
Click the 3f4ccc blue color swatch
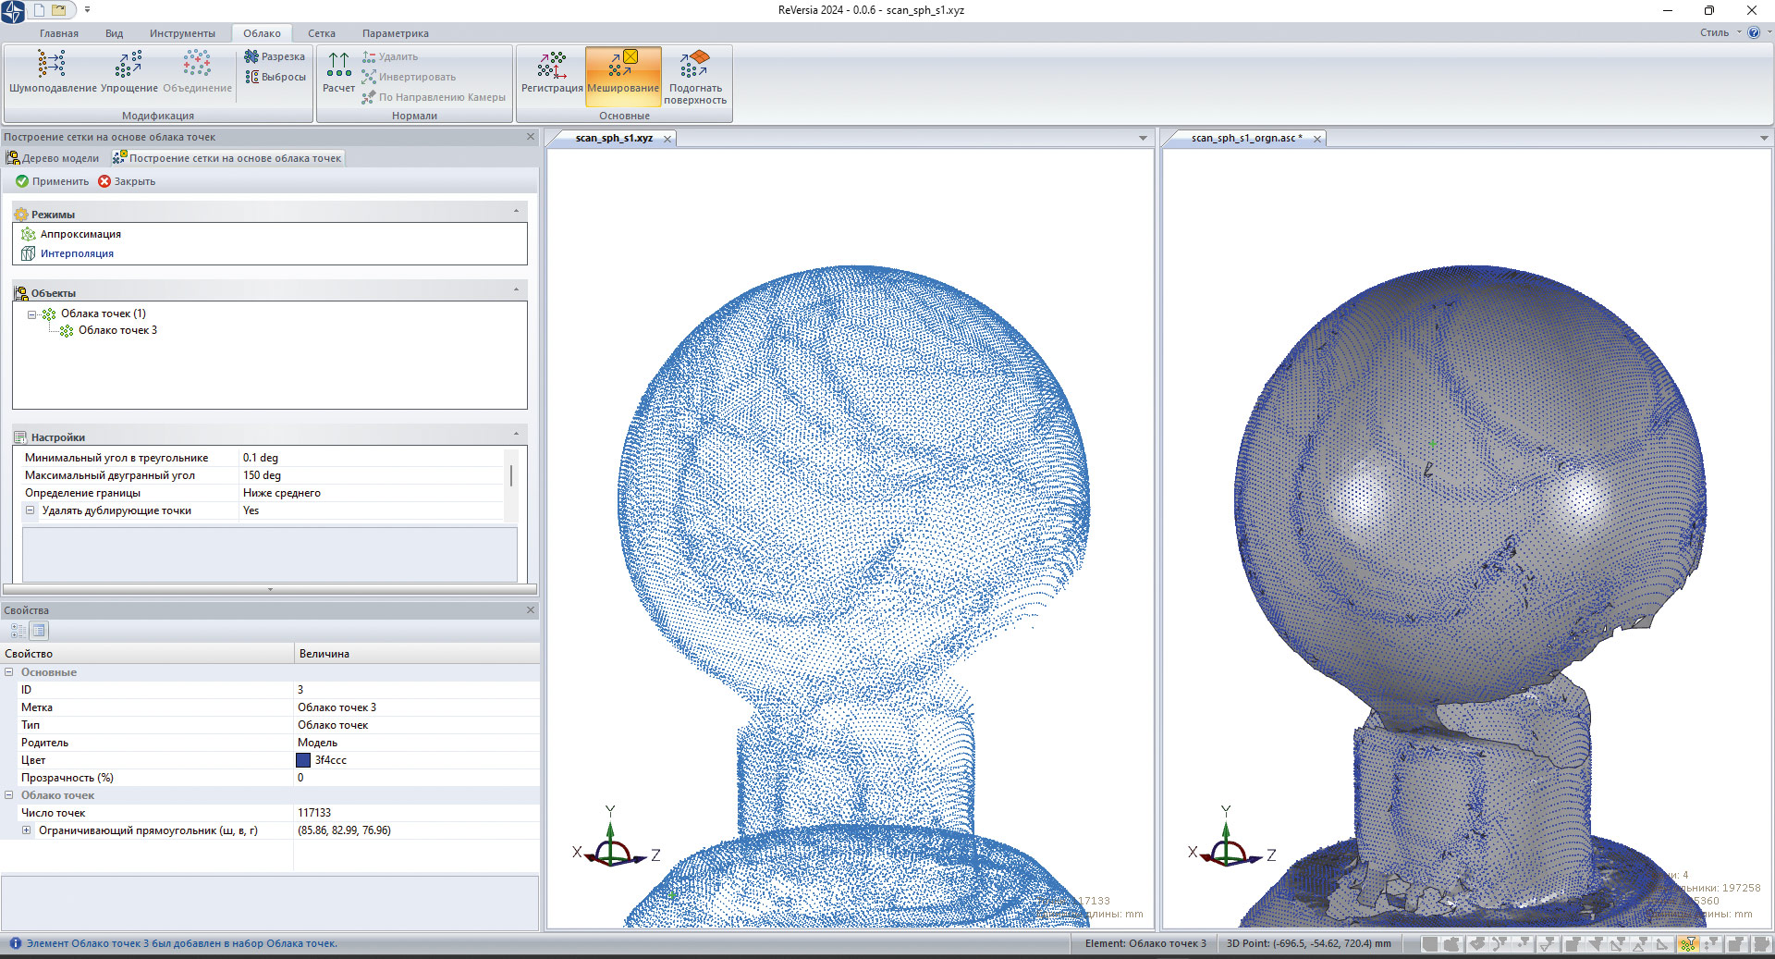303,760
